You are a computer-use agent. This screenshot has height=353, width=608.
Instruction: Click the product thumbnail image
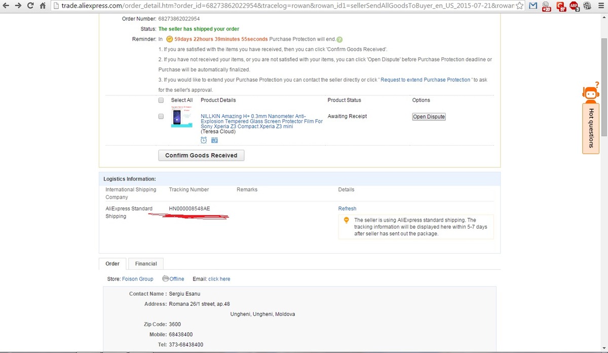pos(181,116)
